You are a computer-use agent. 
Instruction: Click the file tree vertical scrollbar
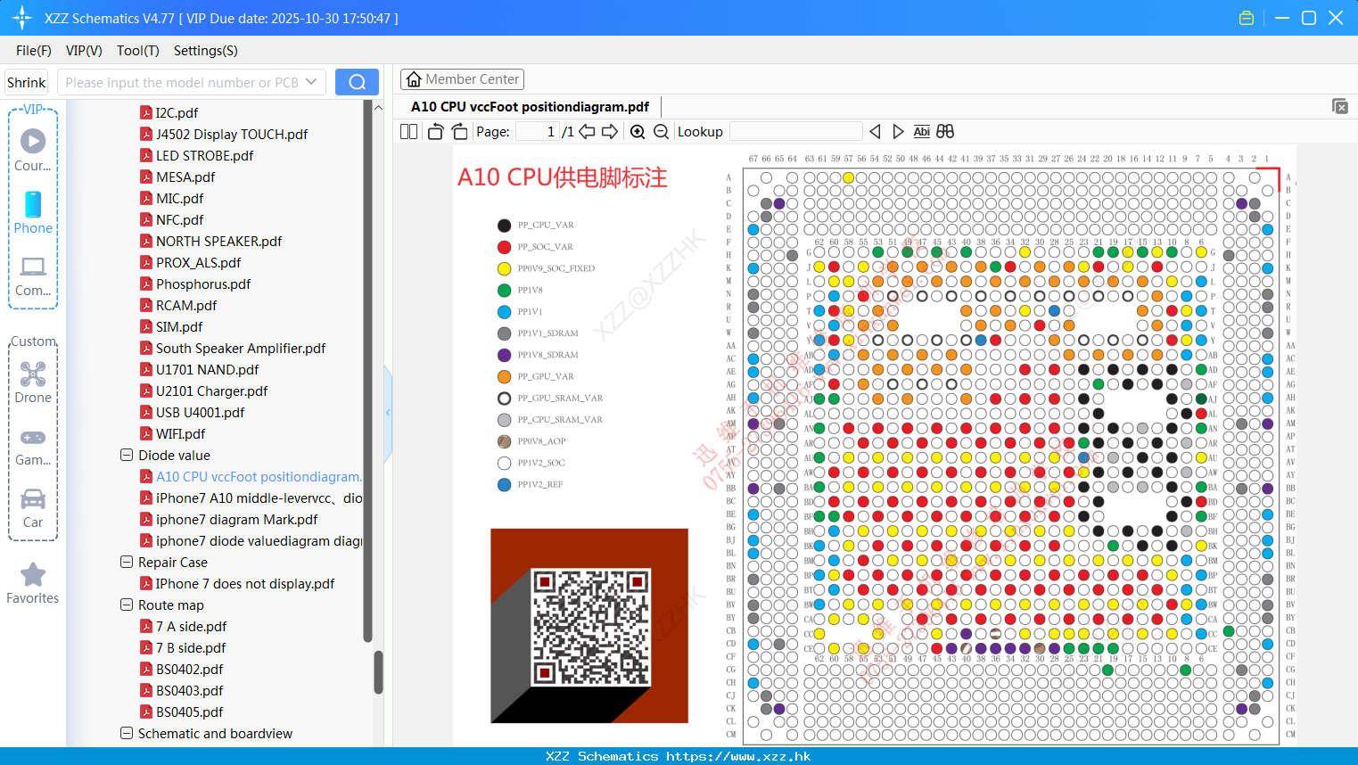tap(378, 671)
